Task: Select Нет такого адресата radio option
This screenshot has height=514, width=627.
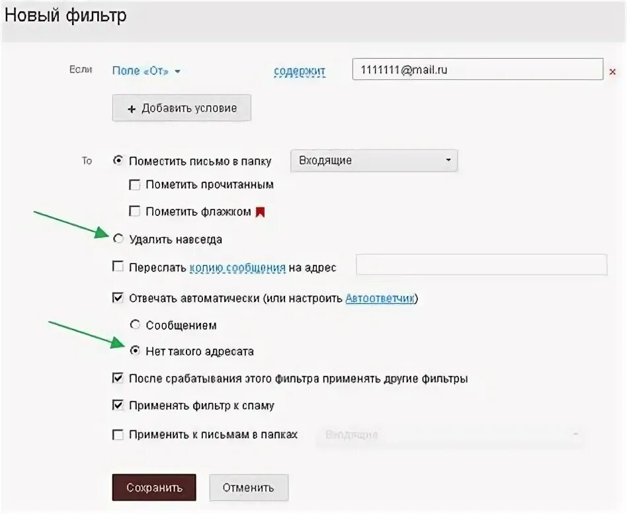Action: [x=135, y=350]
